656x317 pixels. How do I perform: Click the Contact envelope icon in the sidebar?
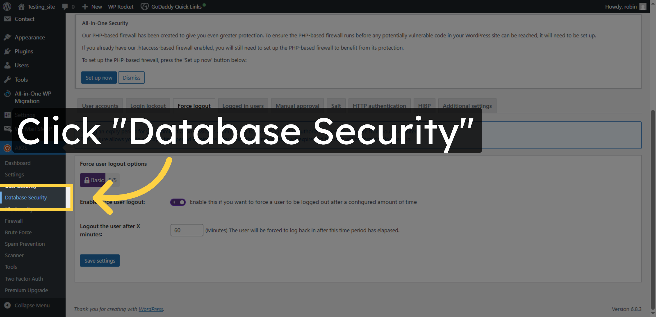click(x=7, y=19)
